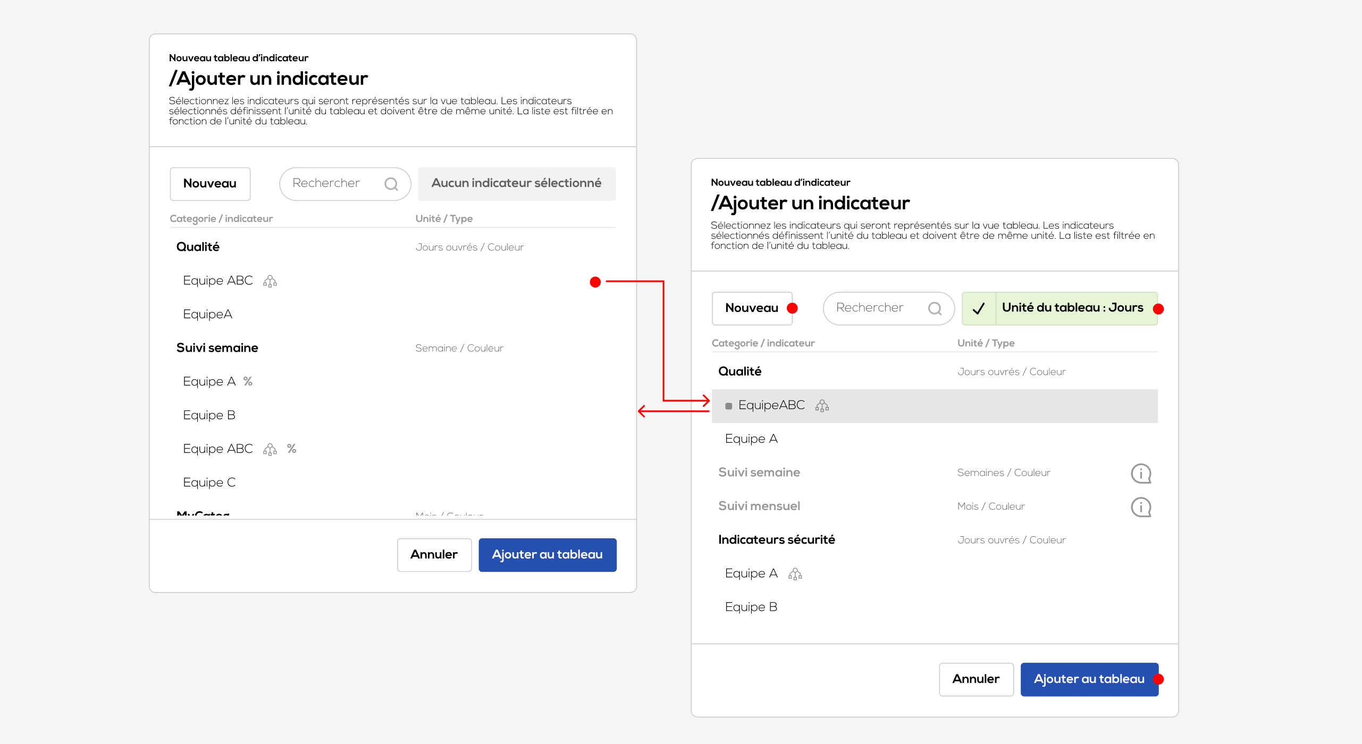The image size is (1362, 744).
Task: Click info icon beside Suivi semaine row
Action: tap(1140, 473)
